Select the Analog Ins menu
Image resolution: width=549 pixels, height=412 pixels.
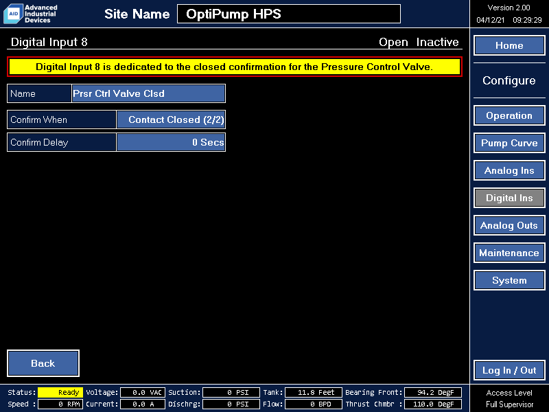[509, 170]
